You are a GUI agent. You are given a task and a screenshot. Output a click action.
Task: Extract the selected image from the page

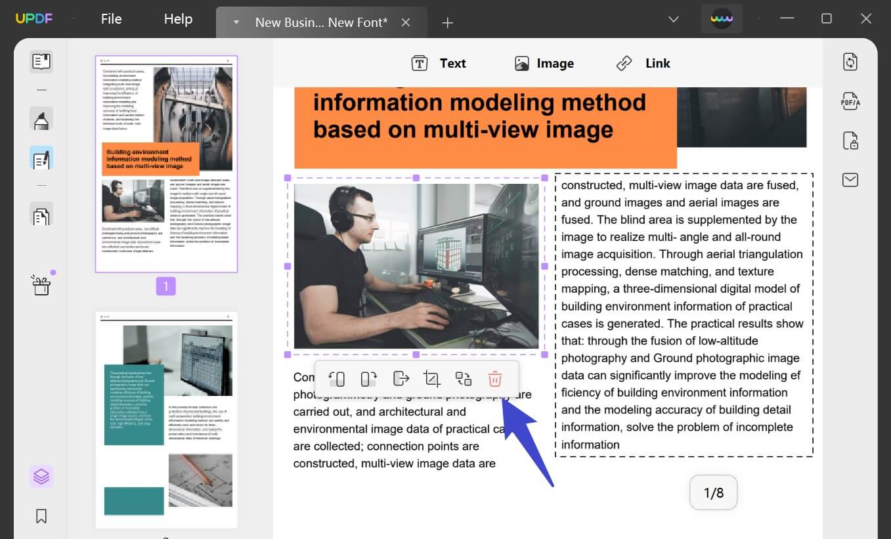[399, 379]
